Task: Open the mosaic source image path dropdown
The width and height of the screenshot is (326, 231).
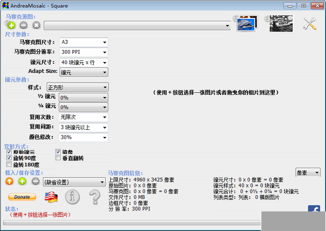Action: 137,26
